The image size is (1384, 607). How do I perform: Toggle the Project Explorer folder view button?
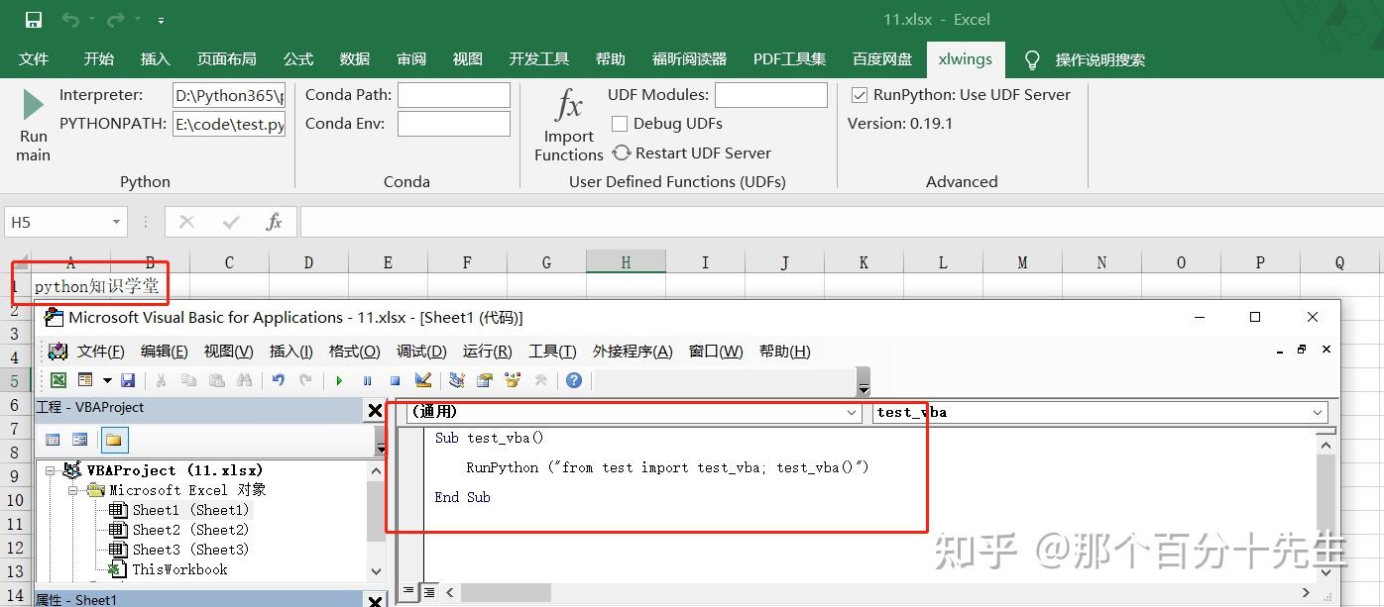(x=114, y=439)
